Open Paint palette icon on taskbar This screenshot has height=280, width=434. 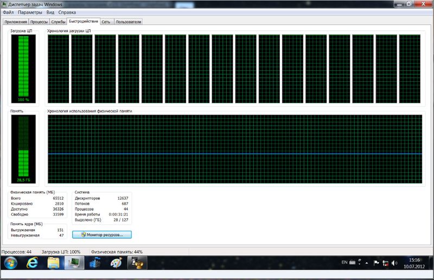pos(116,263)
